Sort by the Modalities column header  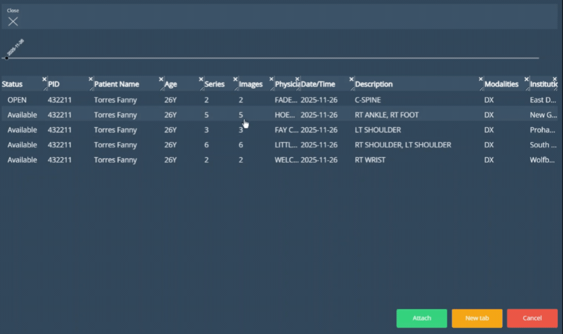(x=501, y=85)
